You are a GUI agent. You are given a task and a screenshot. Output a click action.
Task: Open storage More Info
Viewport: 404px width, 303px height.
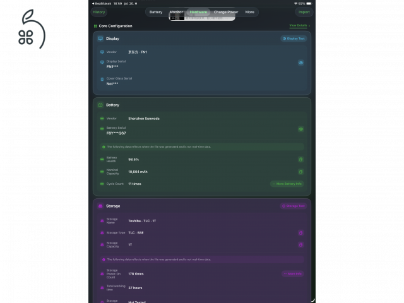pos(292,274)
